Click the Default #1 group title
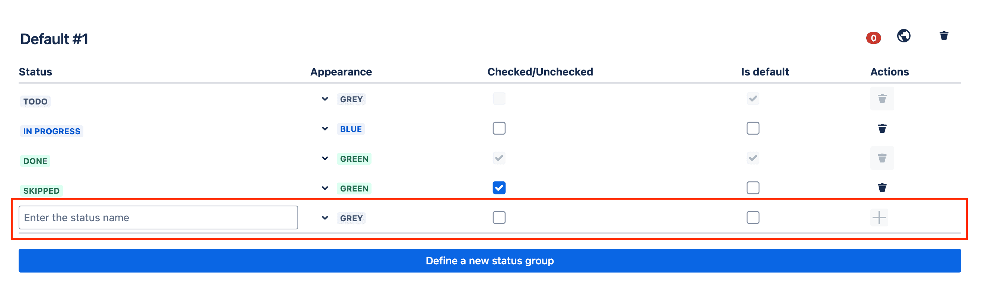This screenshot has height=290, width=985. tap(54, 39)
